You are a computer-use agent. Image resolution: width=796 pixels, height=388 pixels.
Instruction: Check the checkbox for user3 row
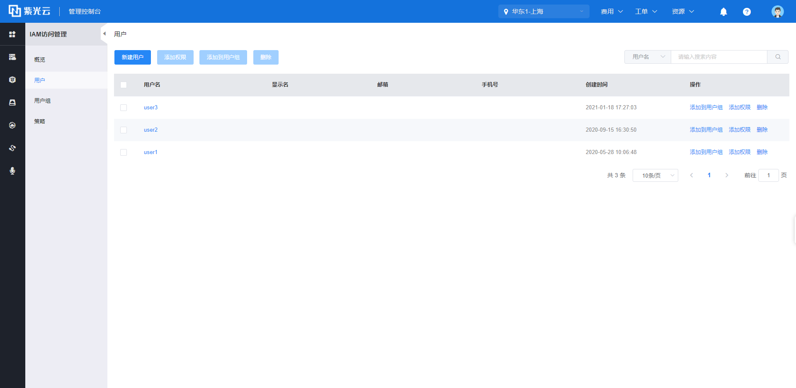(x=124, y=108)
